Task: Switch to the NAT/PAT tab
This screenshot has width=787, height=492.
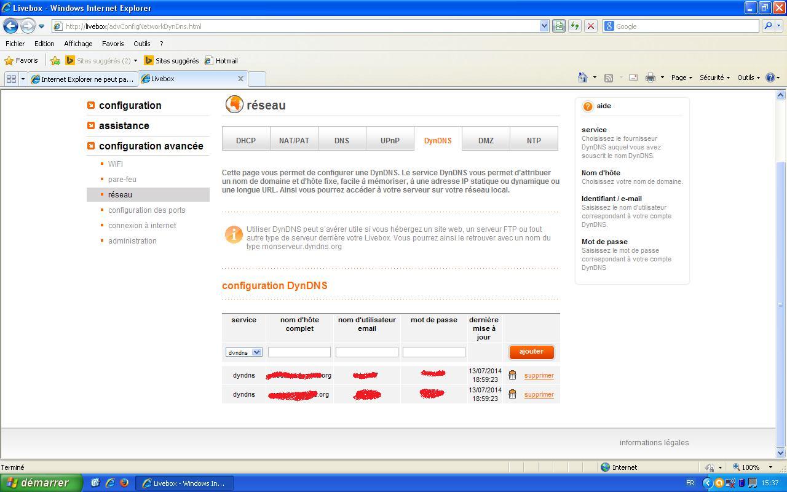Action: click(x=294, y=140)
